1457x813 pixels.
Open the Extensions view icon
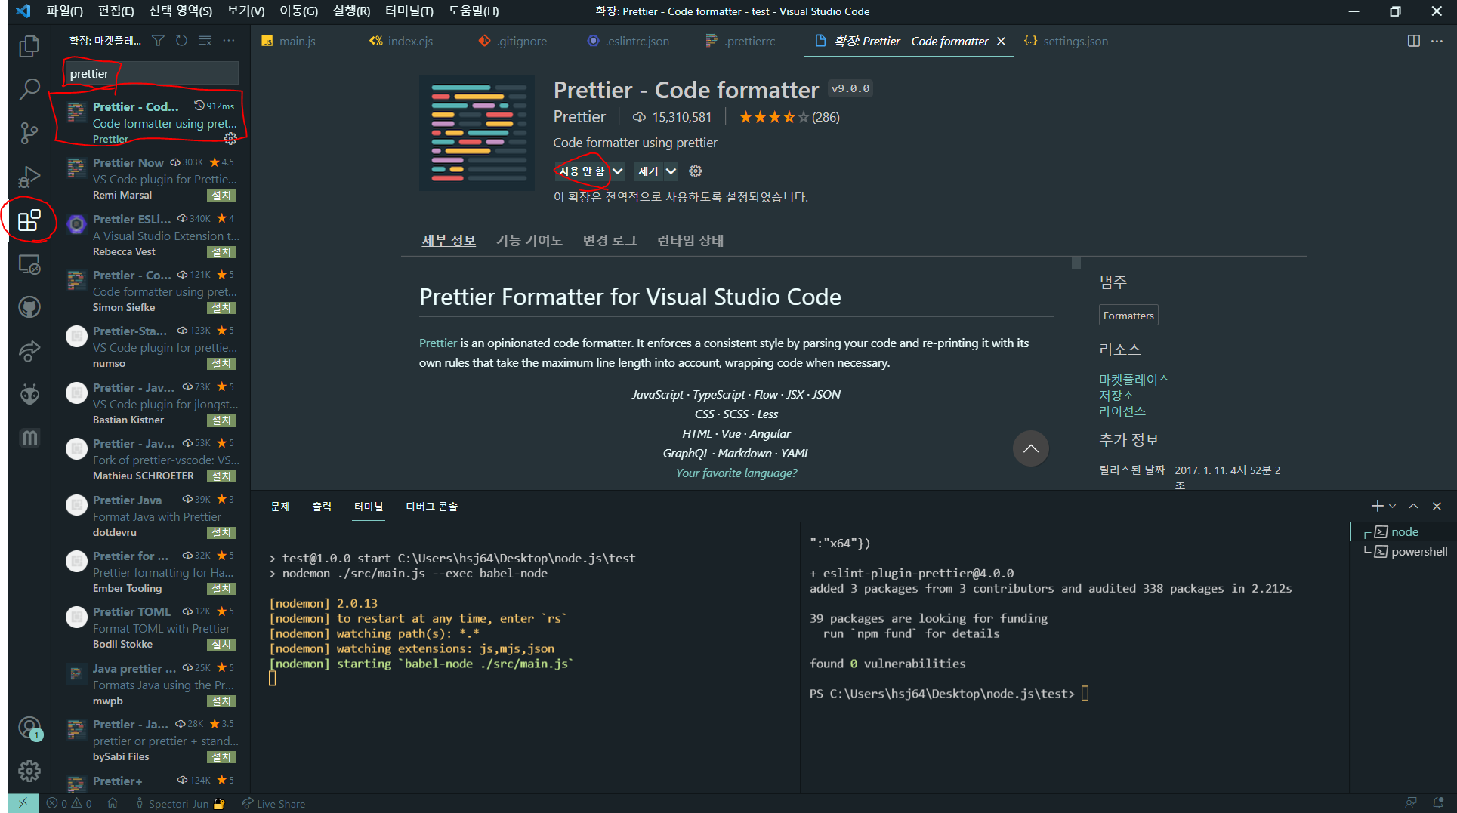tap(29, 220)
